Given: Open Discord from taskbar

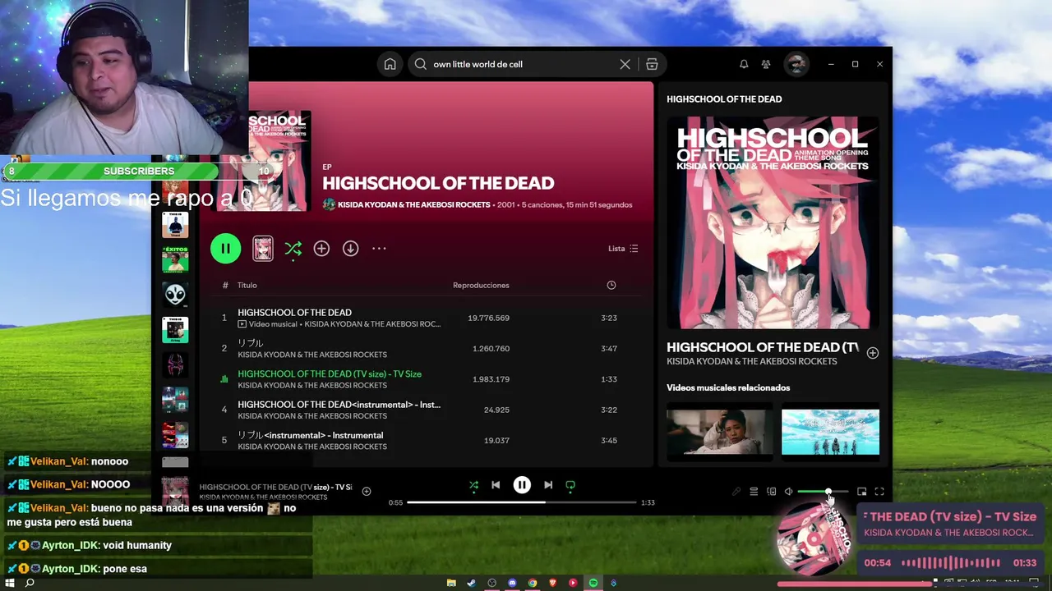Looking at the screenshot, I should click(x=512, y=583).
